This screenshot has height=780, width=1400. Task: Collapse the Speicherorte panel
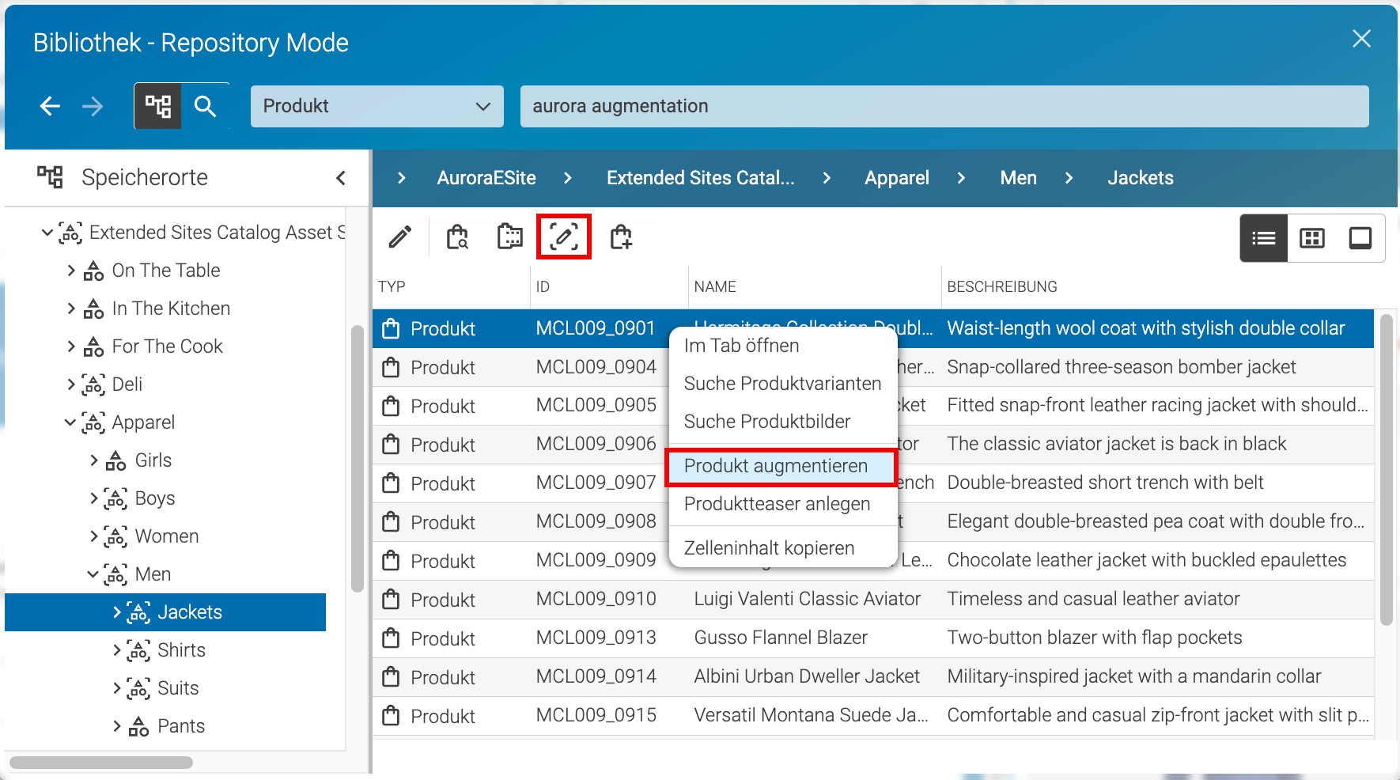pyautogui.click(x=341, y=178)
